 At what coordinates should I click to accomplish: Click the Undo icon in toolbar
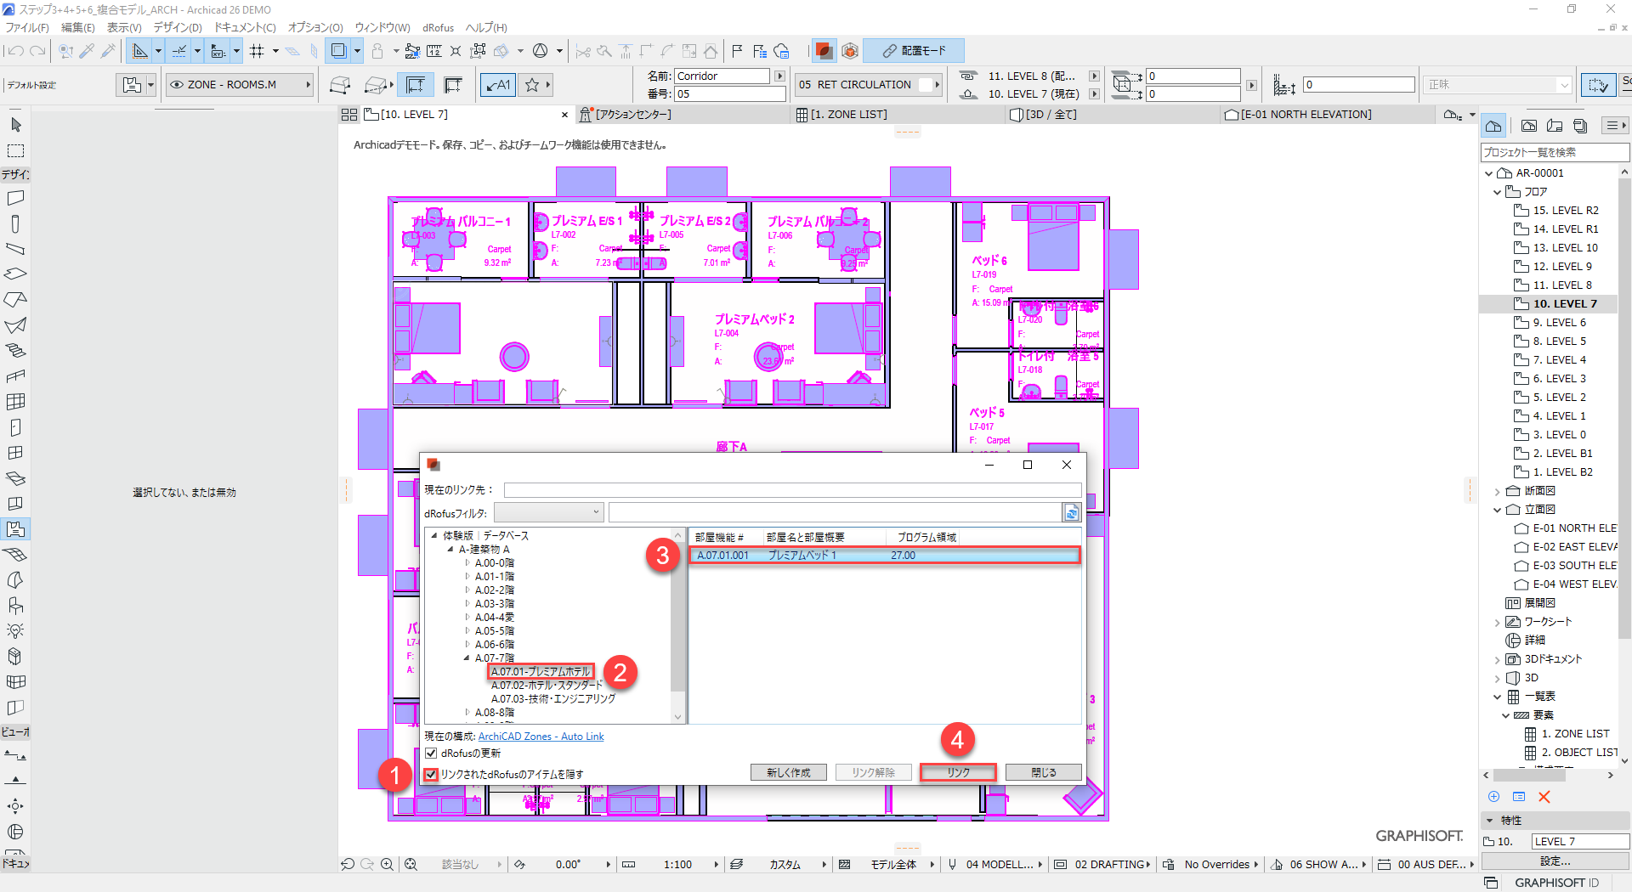pos(14,51)
